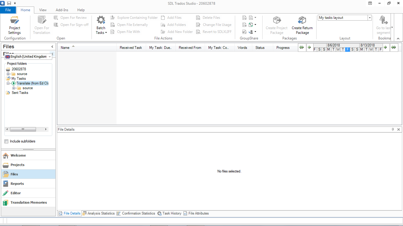Switch to the File Attributes tab

[x=196, y=213]
